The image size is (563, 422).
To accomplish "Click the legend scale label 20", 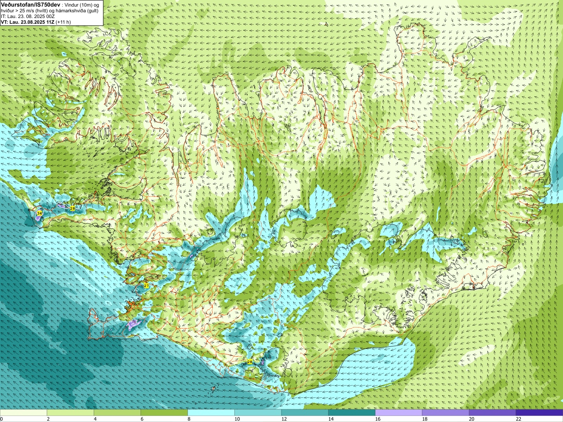I will click(x=472, y=419).
